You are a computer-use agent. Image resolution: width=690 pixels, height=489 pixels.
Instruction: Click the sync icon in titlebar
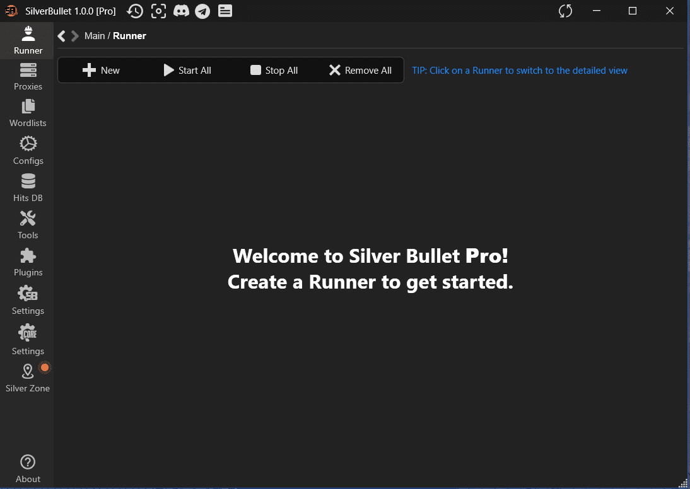(x=565, y=11)
